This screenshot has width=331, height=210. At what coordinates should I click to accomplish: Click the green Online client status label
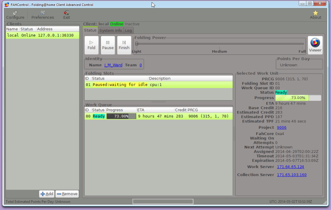[117, 24]
